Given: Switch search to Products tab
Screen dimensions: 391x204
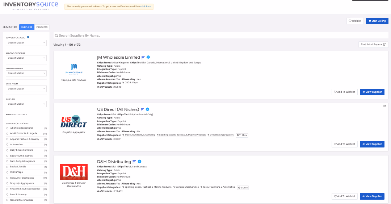Looking at the screenshot, I should click(42, 27).
